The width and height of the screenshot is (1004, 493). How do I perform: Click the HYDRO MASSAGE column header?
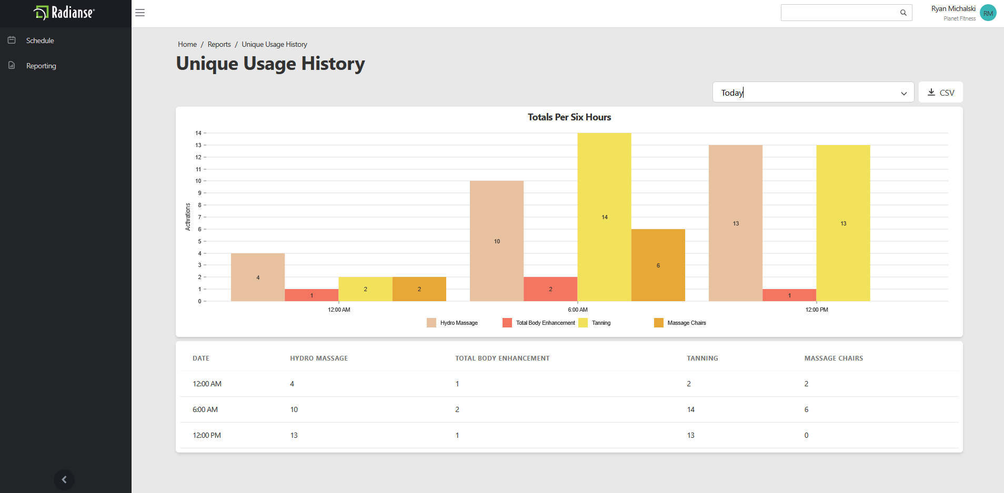[x=319, y=358]
